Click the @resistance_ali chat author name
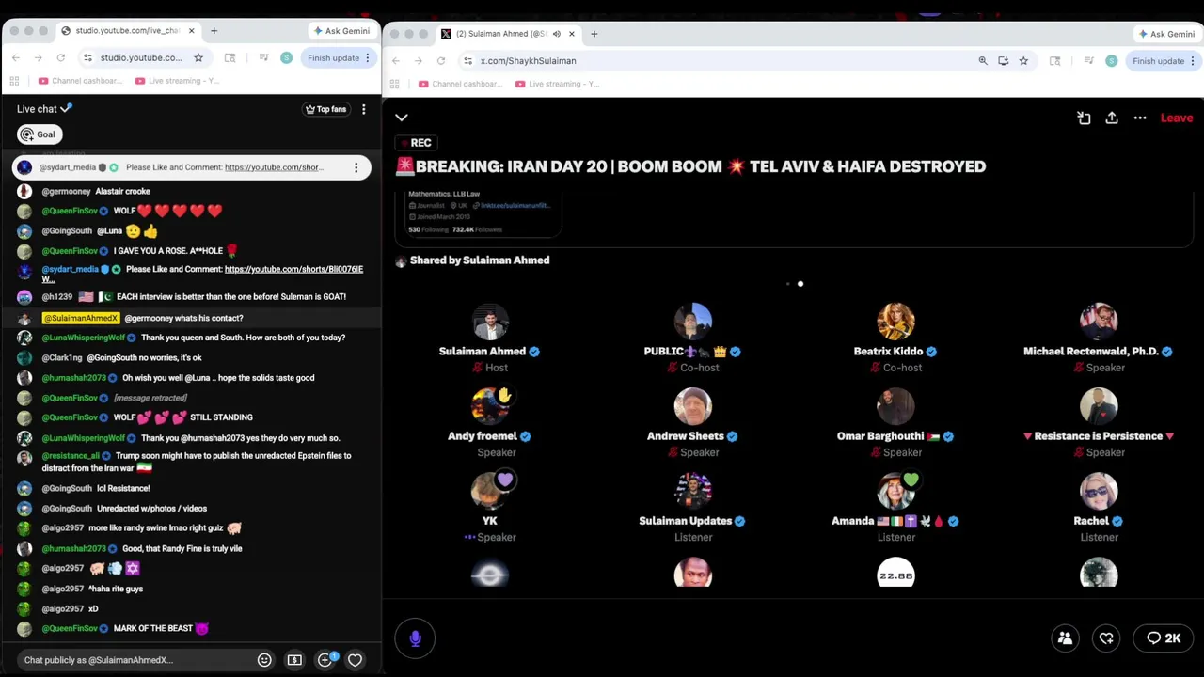This screenshot has height=677, width=1204. [71, 456]
